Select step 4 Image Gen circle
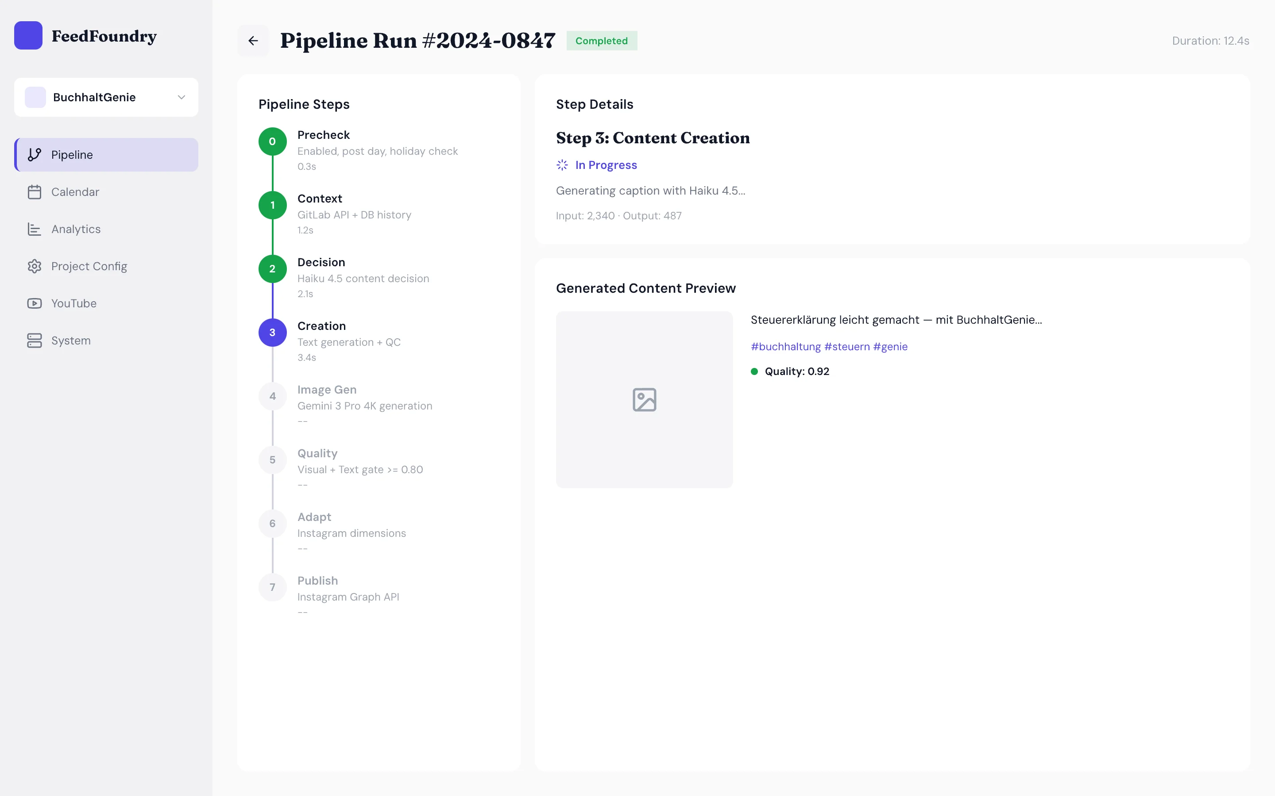The width and height of the screenshot is (1275, 796). click(x=272, y=396)
